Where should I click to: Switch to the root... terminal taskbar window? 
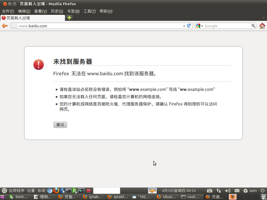click(191, 197)
